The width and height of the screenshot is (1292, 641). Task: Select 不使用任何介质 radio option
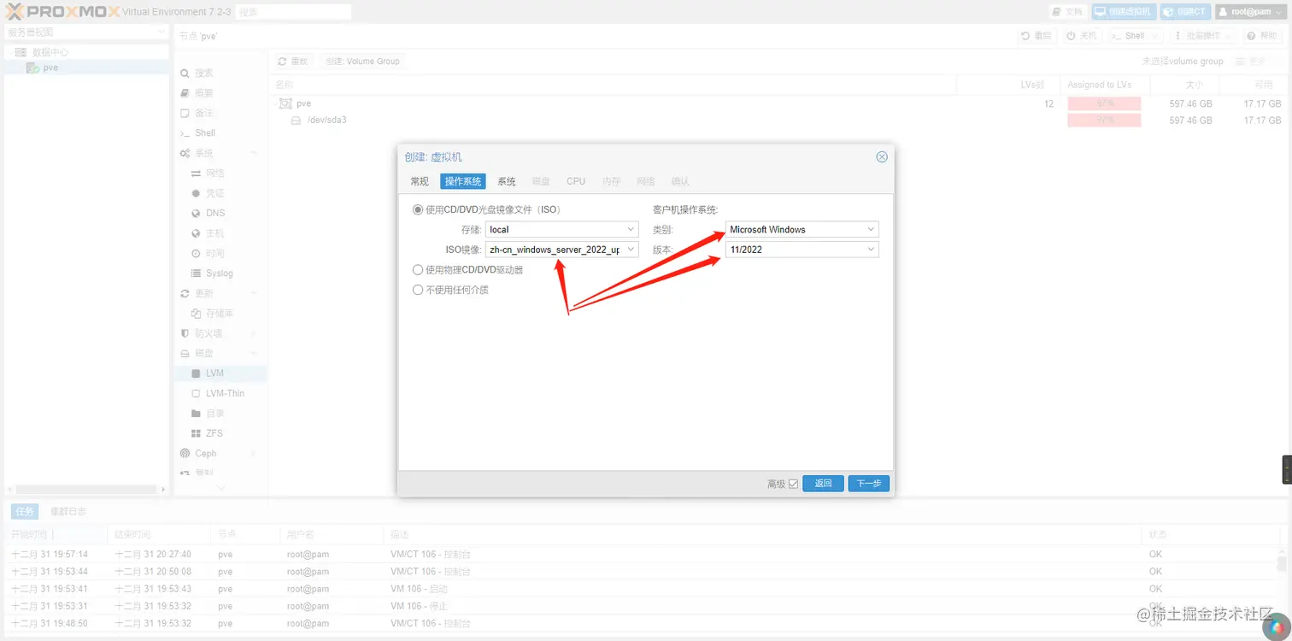pyautogui.click(x=418, y=290)
